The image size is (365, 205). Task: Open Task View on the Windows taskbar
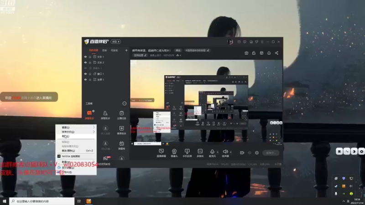pyautogui.click(x=79, y=201)
